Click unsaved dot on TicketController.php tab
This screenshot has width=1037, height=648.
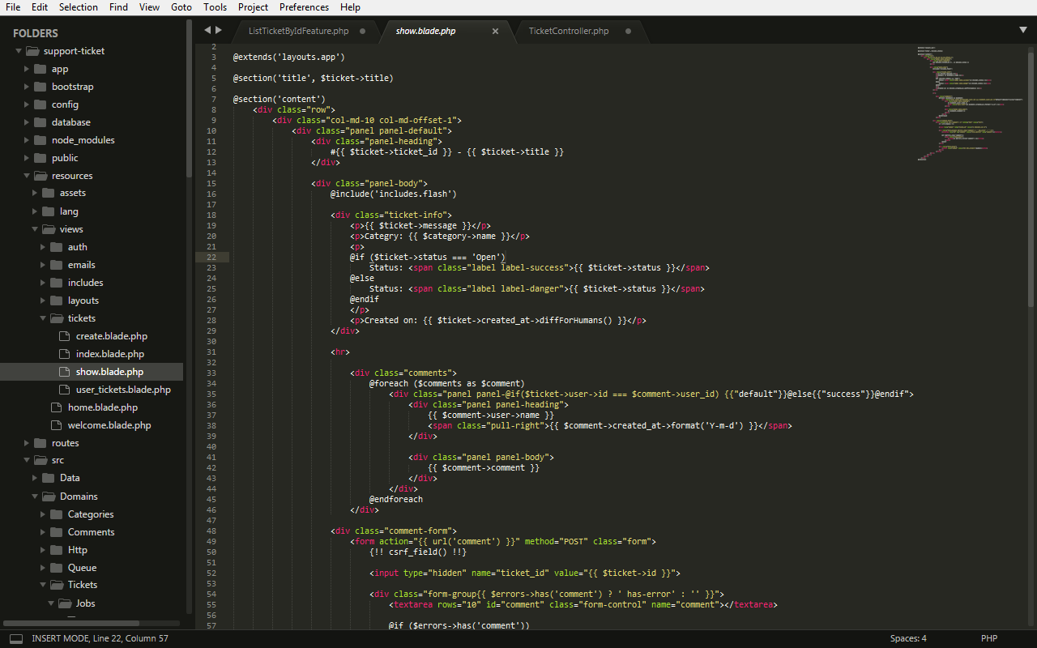pyautogui.click(x=628, y=32)
